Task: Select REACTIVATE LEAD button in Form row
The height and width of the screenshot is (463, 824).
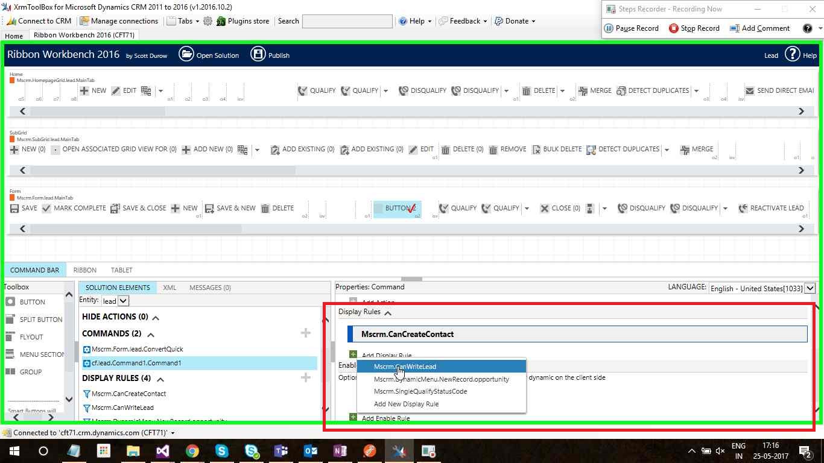Action: [x=771, y=208]
